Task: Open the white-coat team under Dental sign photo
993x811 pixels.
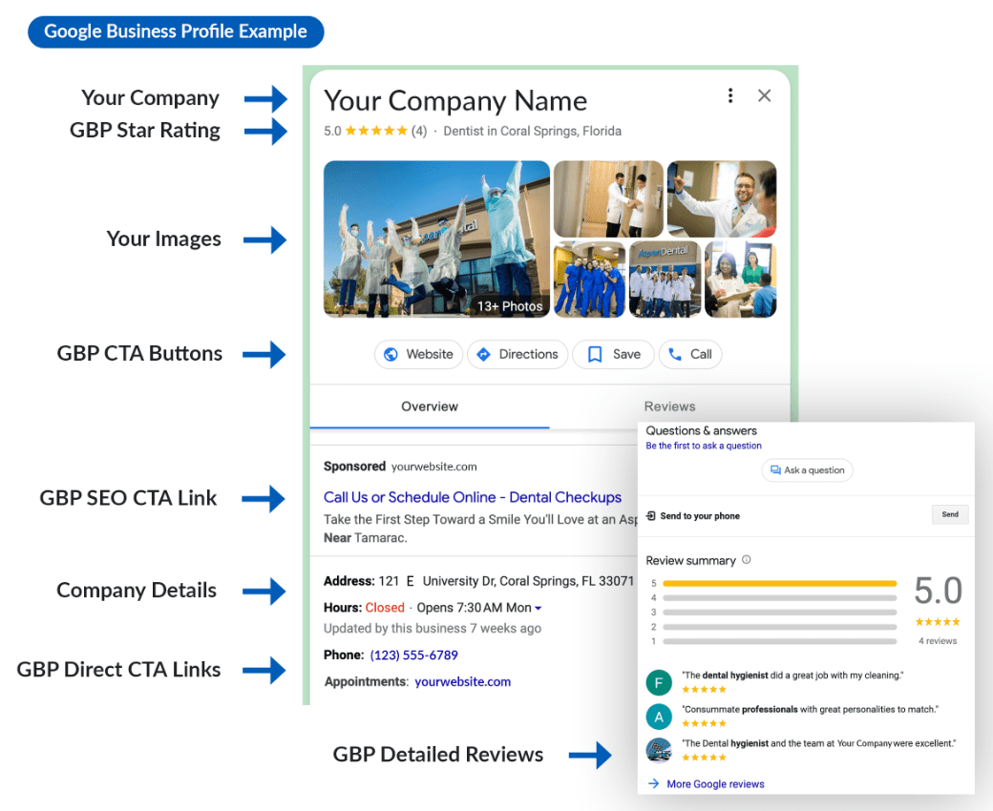Action: (x=665, y=279)
